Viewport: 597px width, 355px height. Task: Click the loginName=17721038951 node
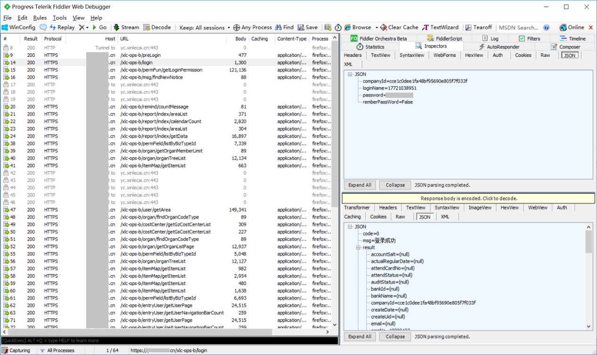point(389,88)
